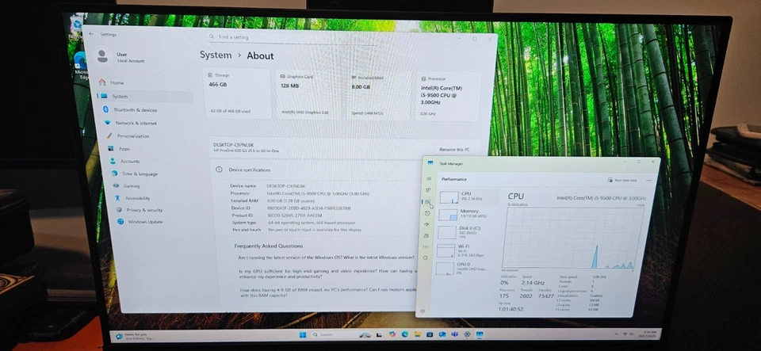Screen dimensions: 761x351
Task: Open network and volume quick settings
Action: coord(628,334)
